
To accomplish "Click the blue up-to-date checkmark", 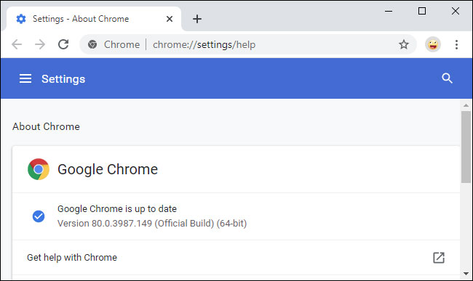I will coord(39,216).
